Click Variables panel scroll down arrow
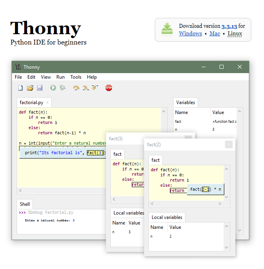Screen dimensions: 264x269 240,230
